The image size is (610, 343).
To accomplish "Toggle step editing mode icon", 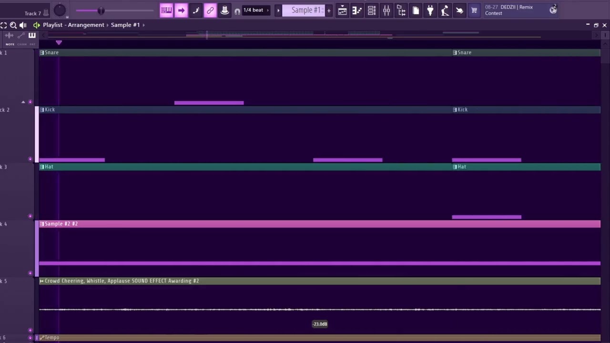I will point(196,10).
